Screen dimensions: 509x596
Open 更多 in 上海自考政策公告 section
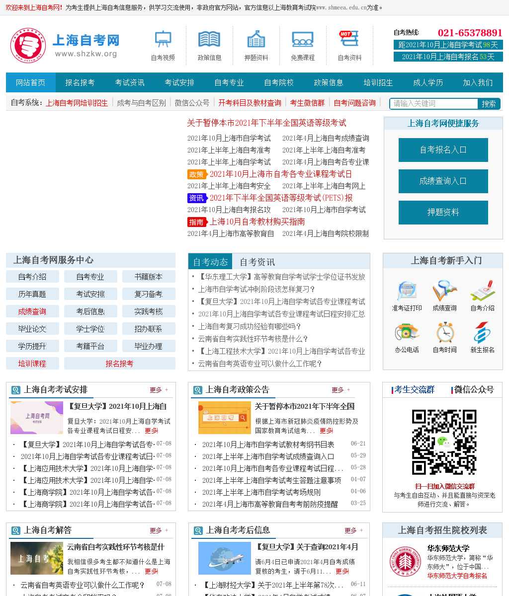point(340,390)
